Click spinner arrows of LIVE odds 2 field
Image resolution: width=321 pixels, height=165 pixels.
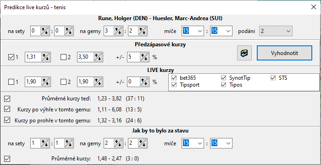98,82
